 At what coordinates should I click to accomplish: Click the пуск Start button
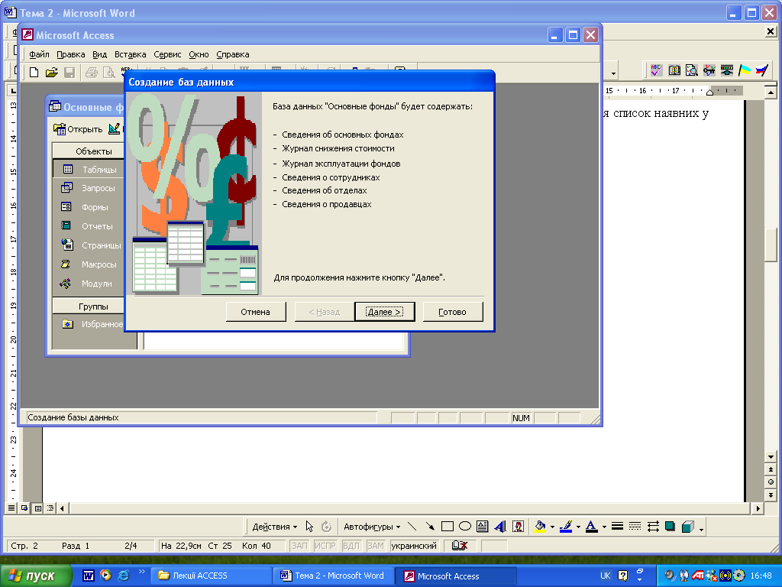tap(35, 576)
